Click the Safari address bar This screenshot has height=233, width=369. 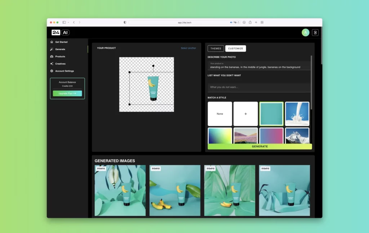point(184,23)
